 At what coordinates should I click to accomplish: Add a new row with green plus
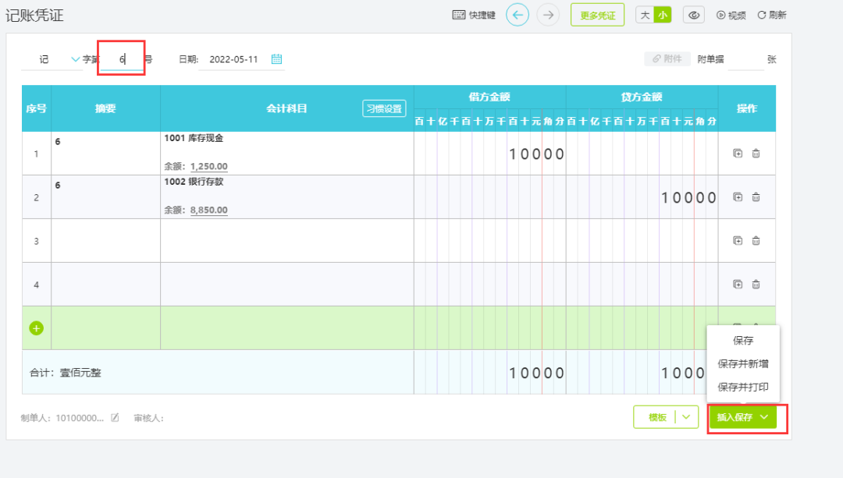(36, 328)
